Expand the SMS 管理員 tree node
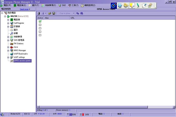This screenshot has height=117, width=176. click(8, 40)
